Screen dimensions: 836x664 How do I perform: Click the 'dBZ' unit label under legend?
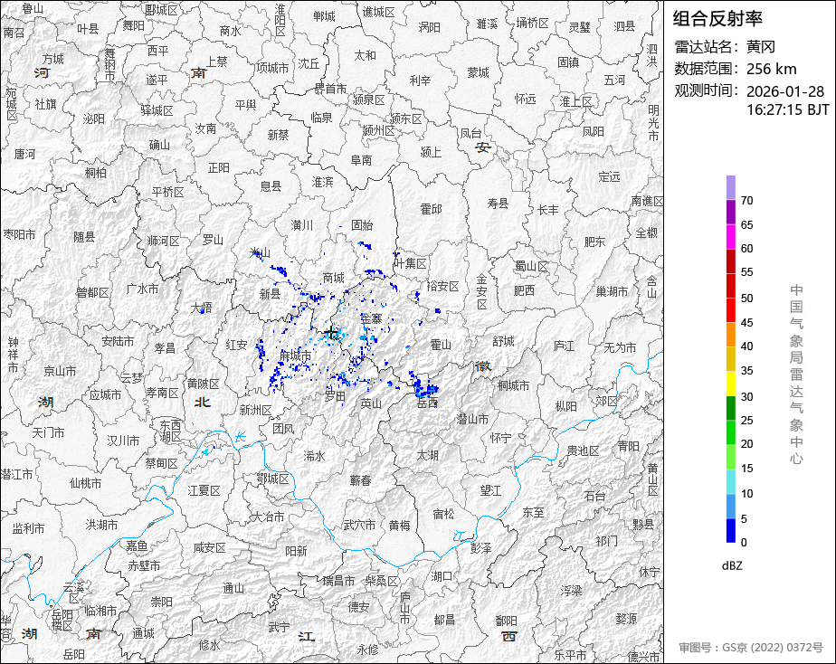pos(731,566)
